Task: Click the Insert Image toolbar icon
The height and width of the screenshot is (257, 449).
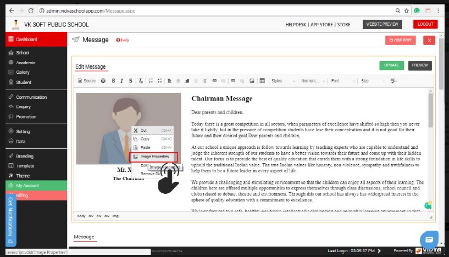Action: (252, 81)
